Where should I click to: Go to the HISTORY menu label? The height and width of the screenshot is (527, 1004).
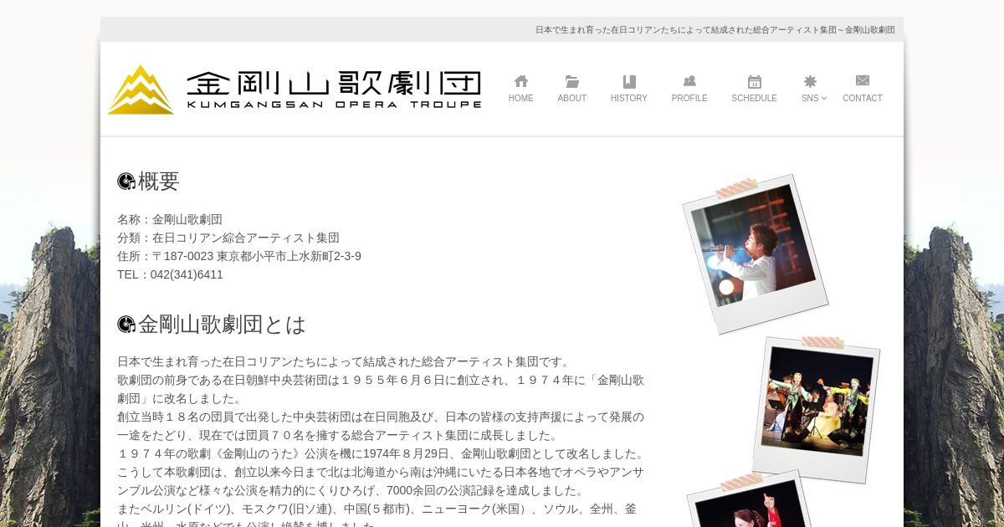pos(629,99)
